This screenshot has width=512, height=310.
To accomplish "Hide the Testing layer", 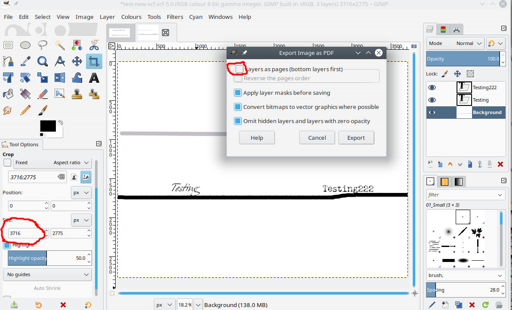I will point(432,100).
